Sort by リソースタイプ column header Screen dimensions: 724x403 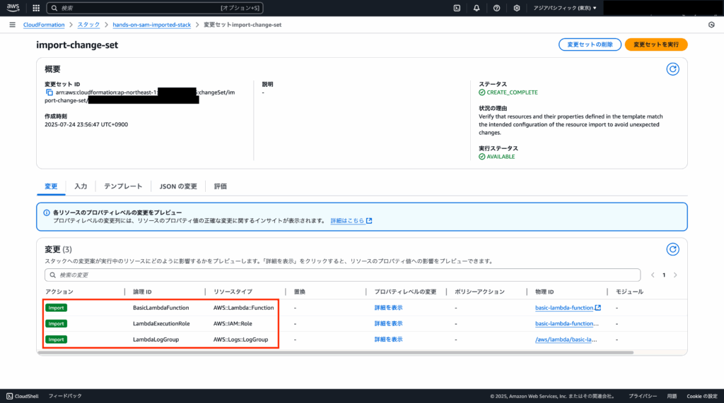click(x=233, y=292)
